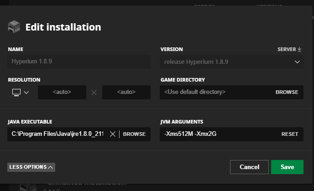The width and height of the screenshot is (314, 191).
Task: Clear the Java executable path
Action: tap(113, 134)
